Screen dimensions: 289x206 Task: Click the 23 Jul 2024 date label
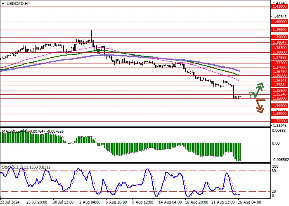coord(10,202)
